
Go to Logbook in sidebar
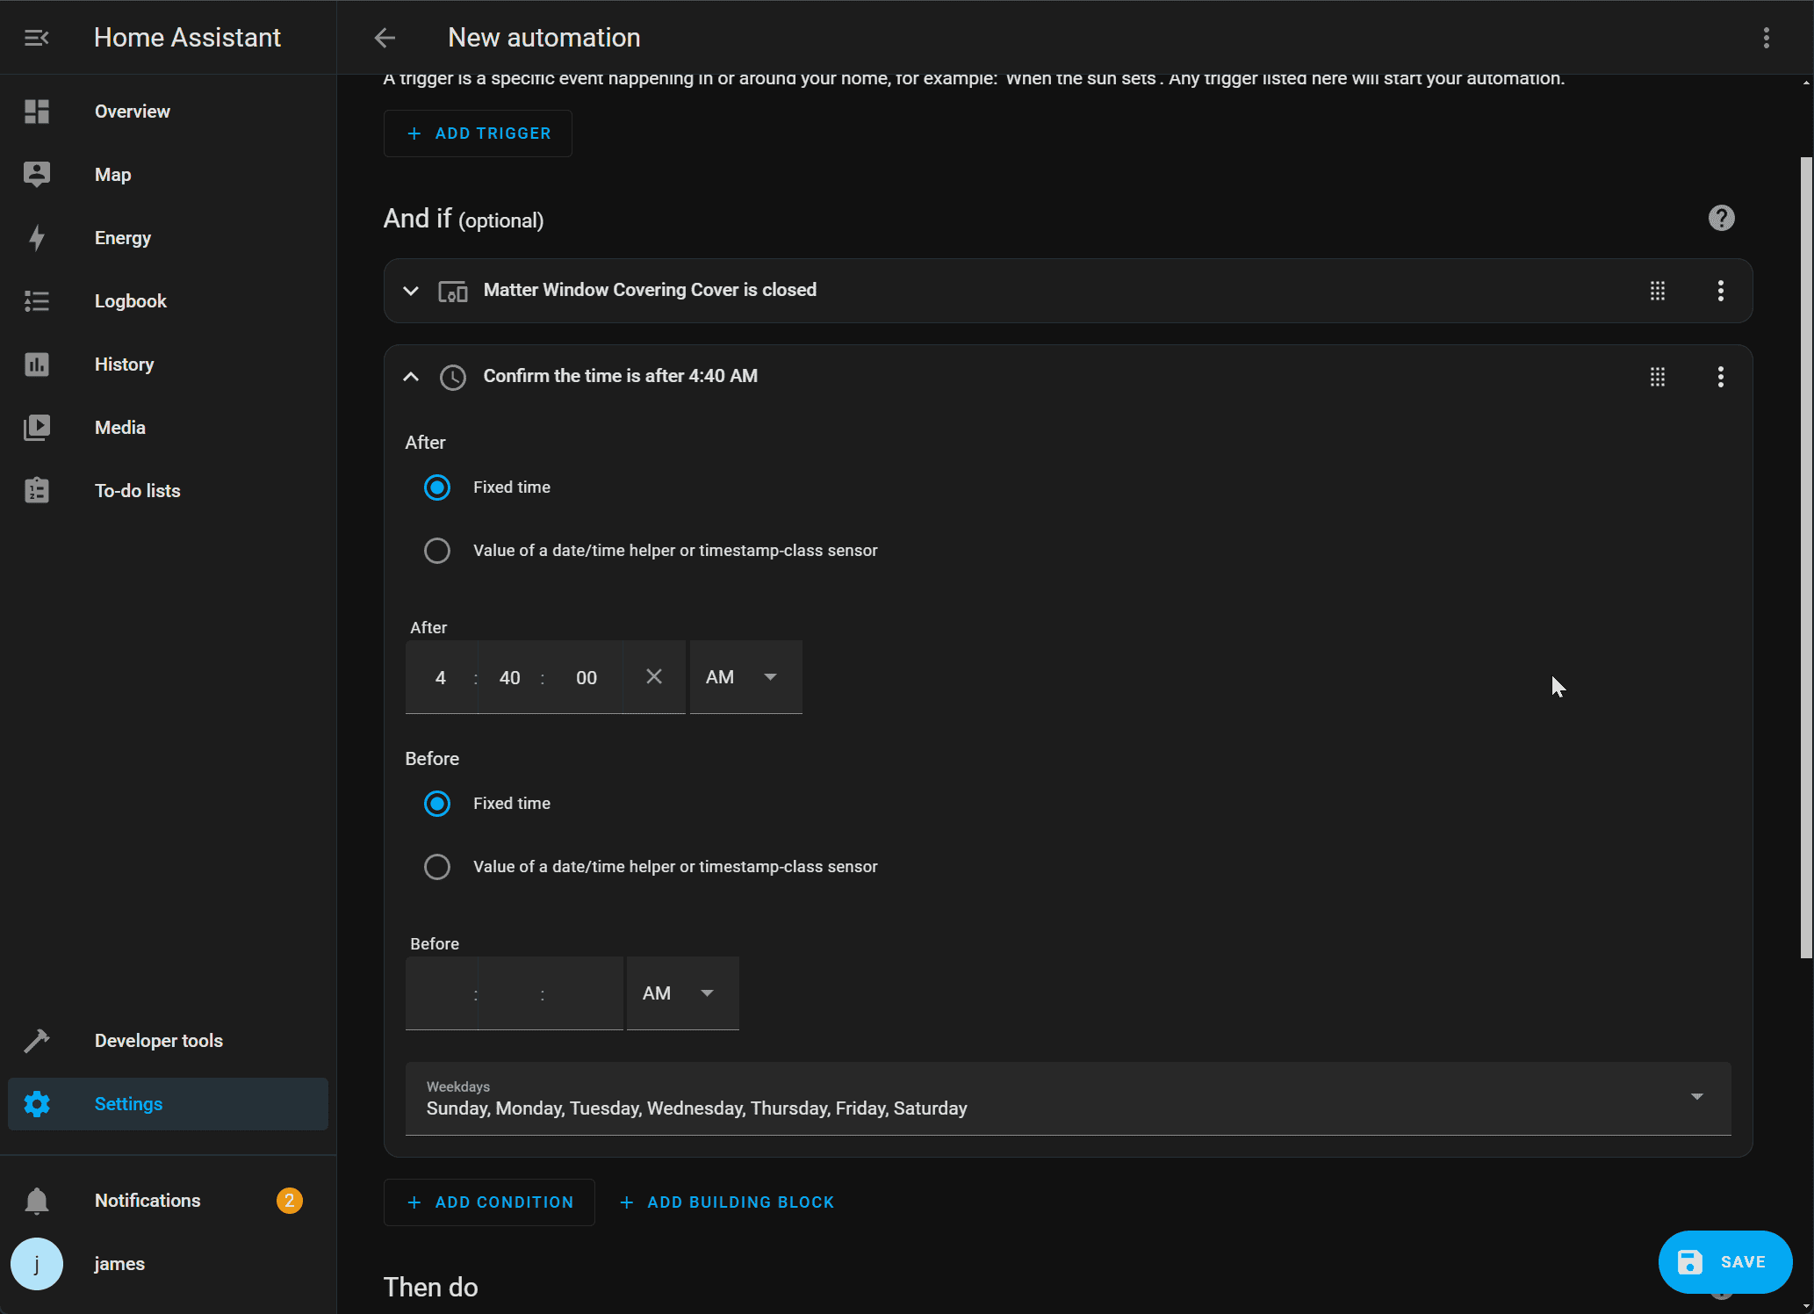(130, 301)
